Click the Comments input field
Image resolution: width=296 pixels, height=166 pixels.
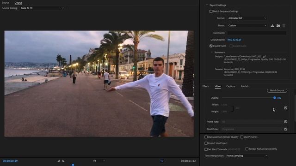tap(257, 33)
